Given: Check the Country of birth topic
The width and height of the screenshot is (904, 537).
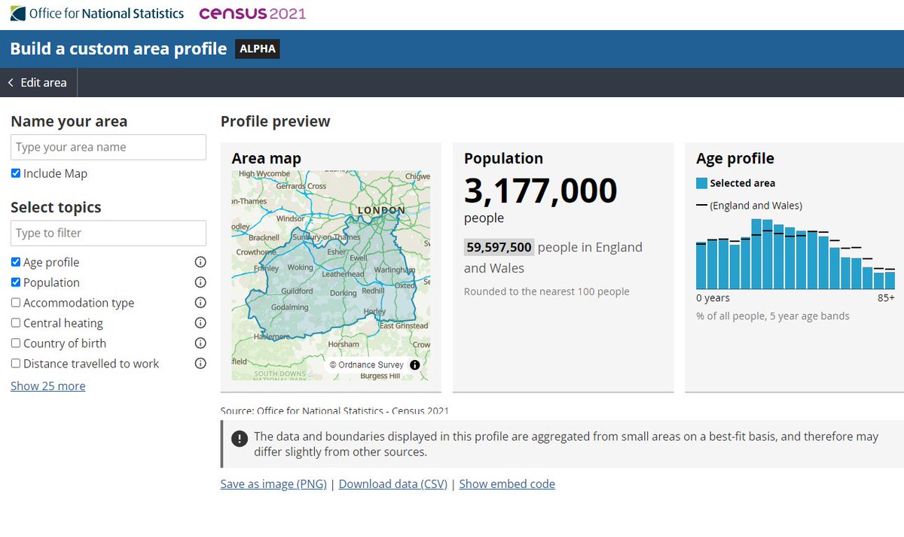Looking at the screenshot, I should 15,343.
